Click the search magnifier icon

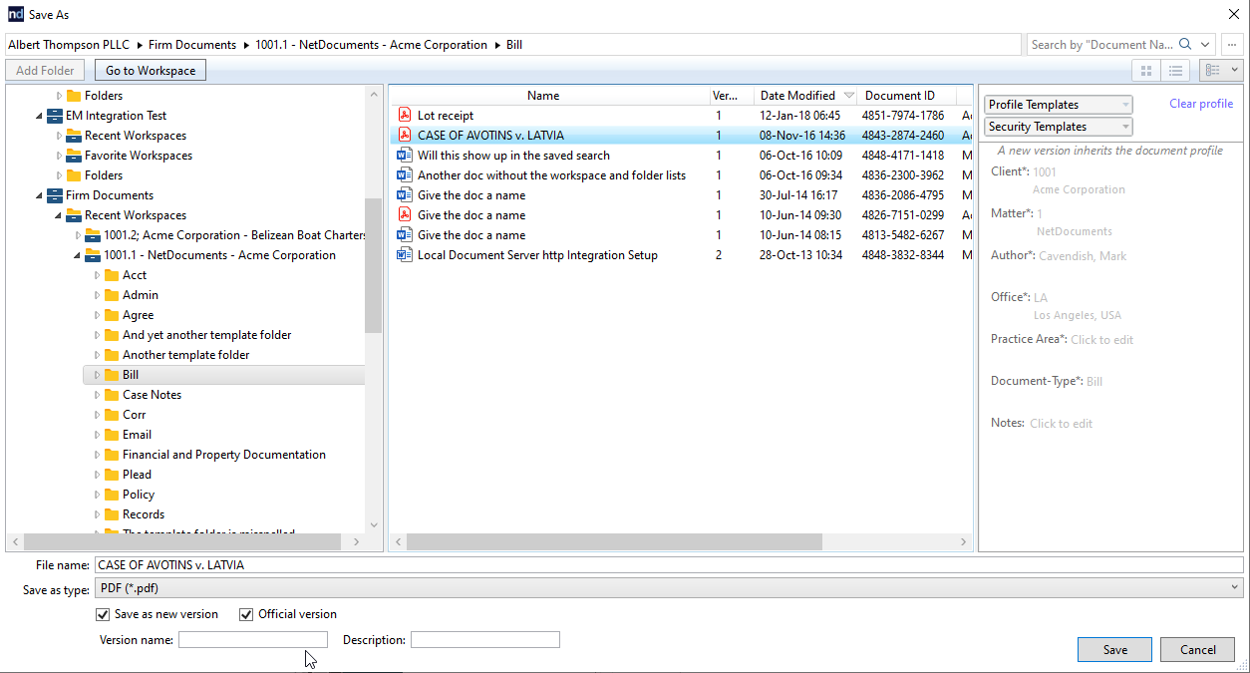1185,45
